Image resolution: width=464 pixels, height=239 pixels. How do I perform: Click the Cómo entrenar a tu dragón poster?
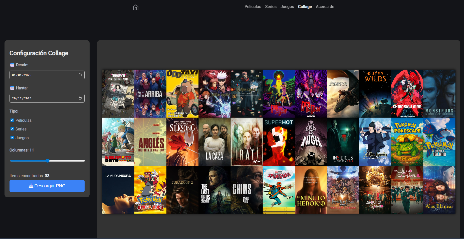coord(343,94)
